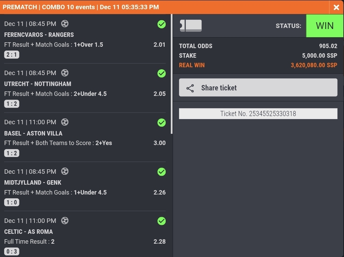This screenshot has width=344, height=257.
Task: Click the PREMATCH COMBO 10 events header
Action: click(81, 7)
